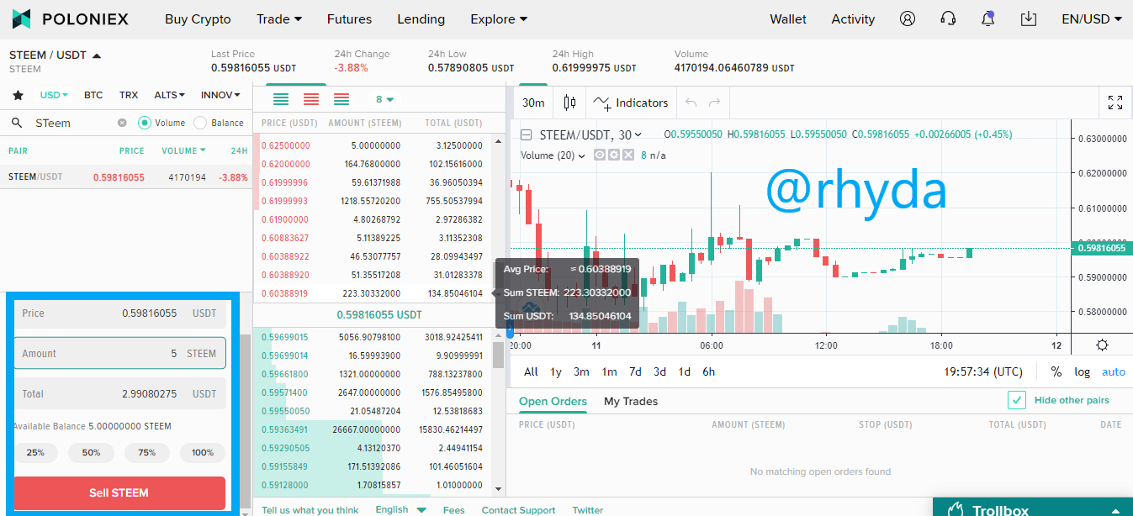Select the TRX market tab
This screenshot has height=516, width=1133.
tap(129, 96)
